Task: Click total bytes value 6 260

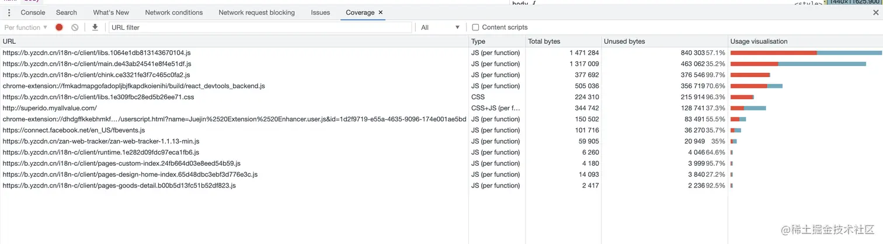Action: 591,152
